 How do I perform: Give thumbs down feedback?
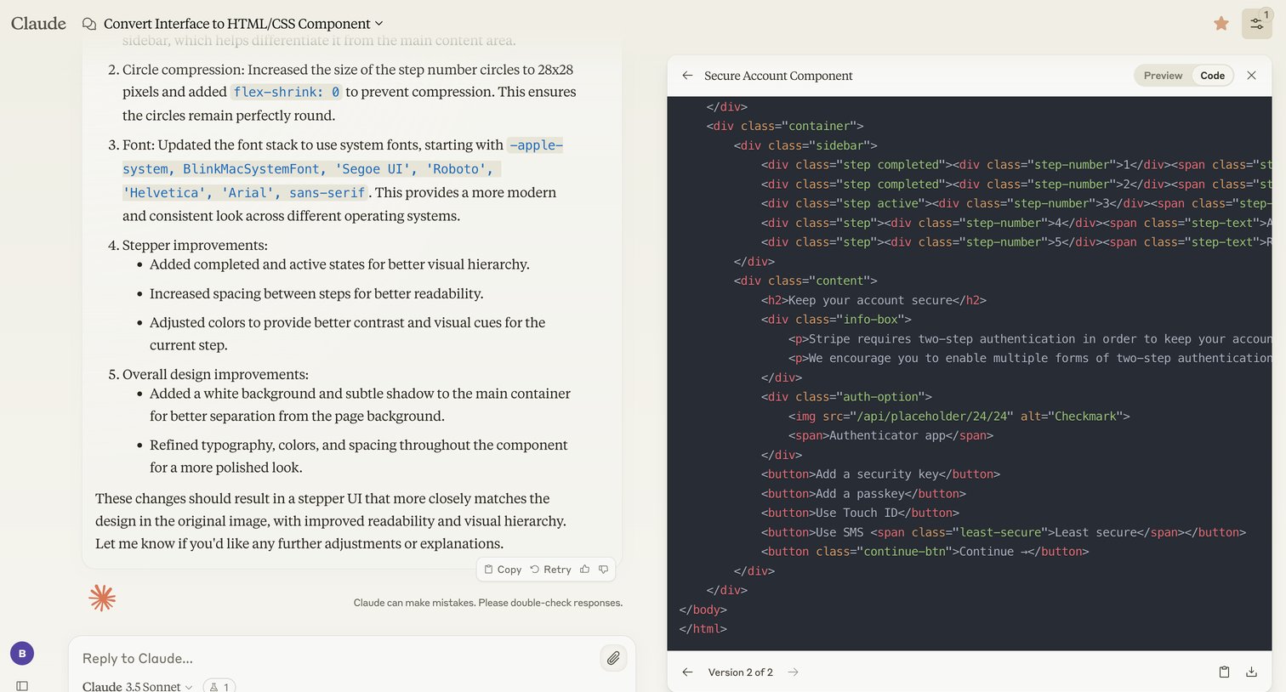[x=603, y=570]
